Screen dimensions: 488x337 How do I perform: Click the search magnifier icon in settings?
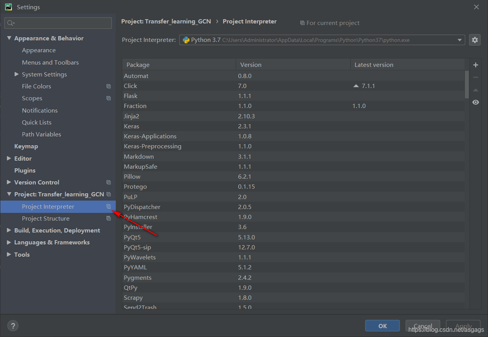click(11, 23)
